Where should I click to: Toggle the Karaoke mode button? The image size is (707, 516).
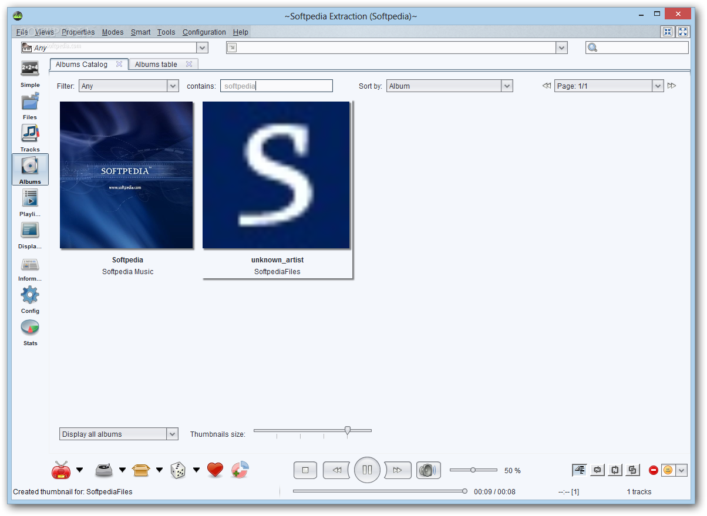pyautogui.click(x=579, y=470)
